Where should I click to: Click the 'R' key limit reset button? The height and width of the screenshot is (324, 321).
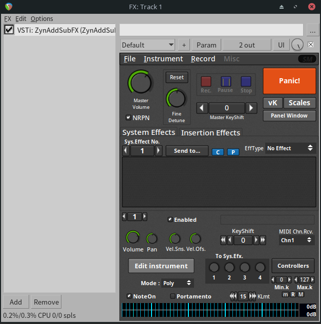click(x=293, y=294)
